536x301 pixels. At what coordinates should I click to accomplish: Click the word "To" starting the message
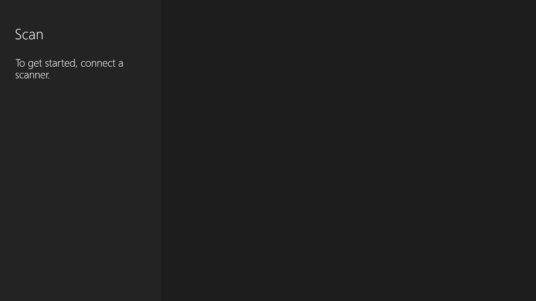pyautogui.click(x=20, y=63)
